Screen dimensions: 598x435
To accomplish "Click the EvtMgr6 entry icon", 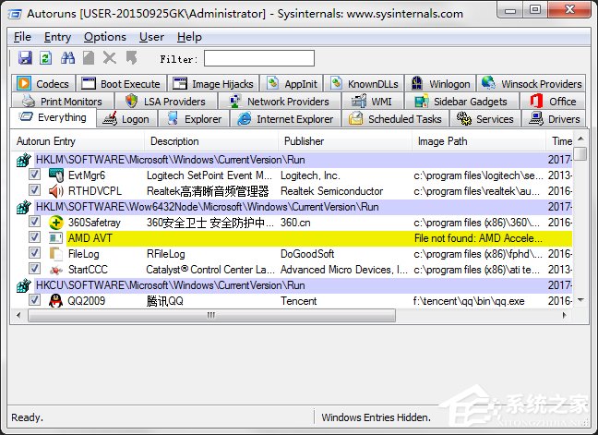I will [55, 175].
